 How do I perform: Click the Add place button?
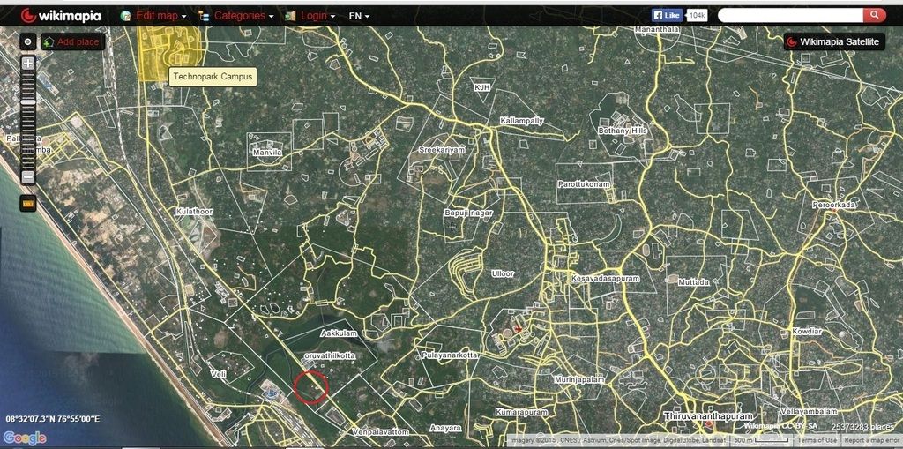[72, 41]
